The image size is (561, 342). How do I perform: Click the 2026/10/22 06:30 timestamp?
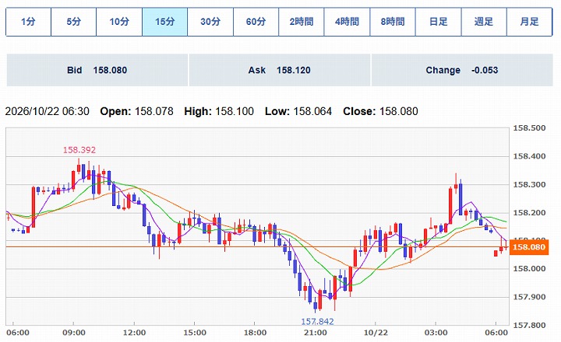click(x=48, y=111)
